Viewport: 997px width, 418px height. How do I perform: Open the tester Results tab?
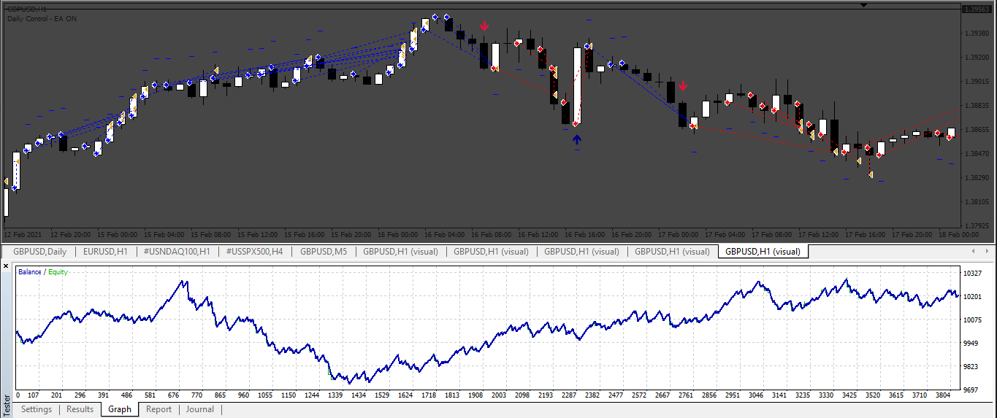click(x=80, y=409)
